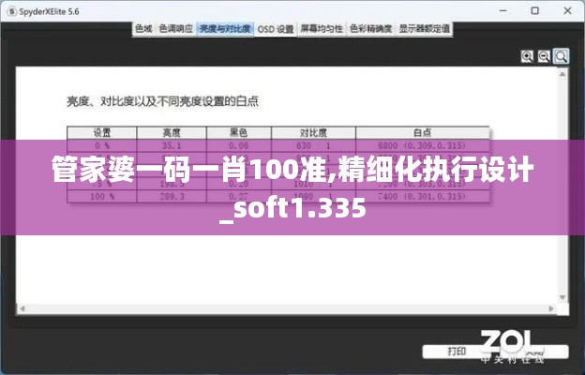The height and width of the screenshot is (375, 585).
Task: Maximize the SpyderXElite window
Action: [x=535, y=11]
